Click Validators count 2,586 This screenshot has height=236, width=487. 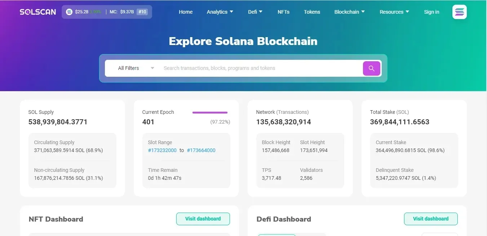click(x=306, y=178)
